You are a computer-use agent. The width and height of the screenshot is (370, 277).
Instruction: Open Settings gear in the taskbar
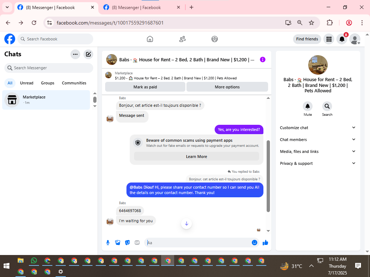click(61, 272)
